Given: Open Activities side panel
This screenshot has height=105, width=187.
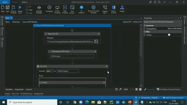Looking at the screenshot, I should point(2,21).
